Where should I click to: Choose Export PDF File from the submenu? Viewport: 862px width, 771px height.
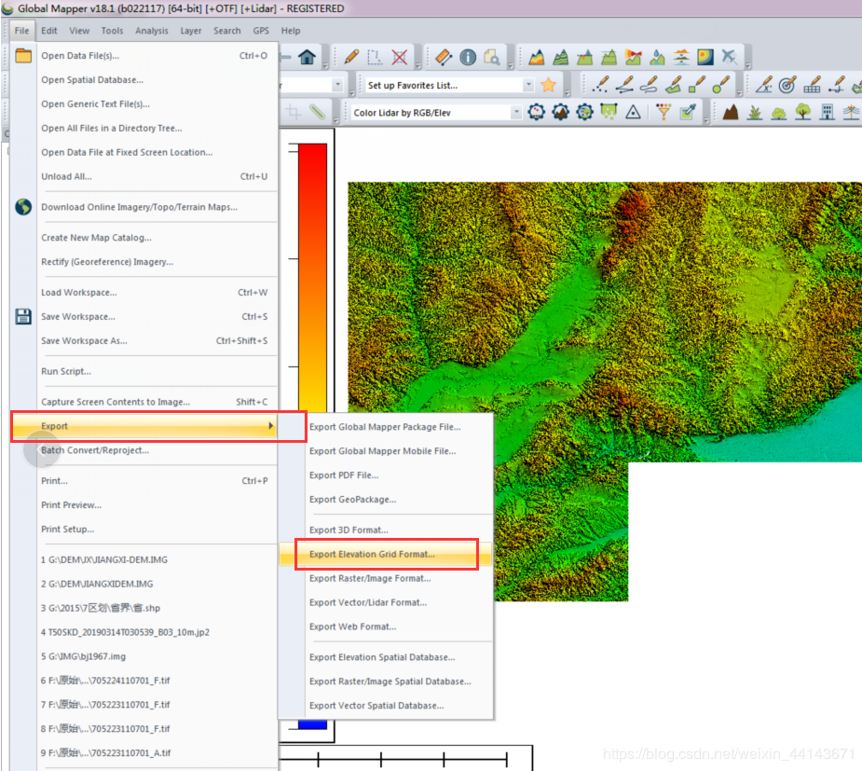(x=347, y=475)
